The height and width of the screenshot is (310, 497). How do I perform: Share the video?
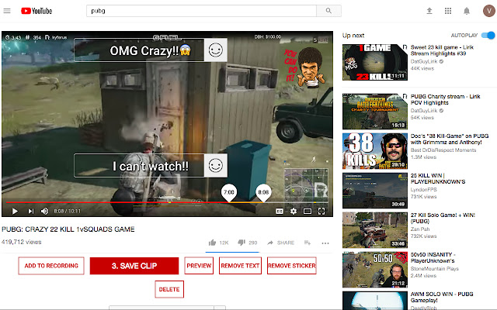[280, 243]
